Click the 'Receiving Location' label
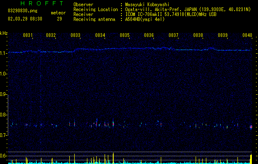 pyautogui.click(x=96, y=9)
